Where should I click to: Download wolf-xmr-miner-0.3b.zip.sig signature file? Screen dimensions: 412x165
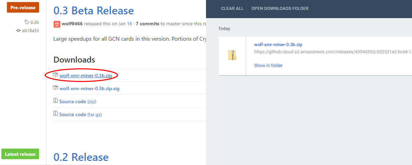pos(89,88)
